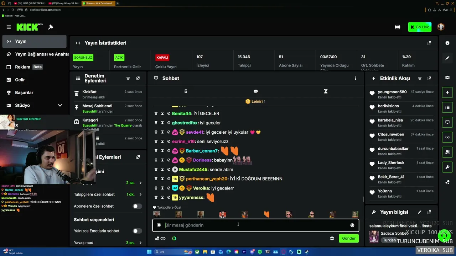The height and width of the screenshot is (256, 456).
Task: Click the dashboard.kick.com address bar
Action: 45,10
